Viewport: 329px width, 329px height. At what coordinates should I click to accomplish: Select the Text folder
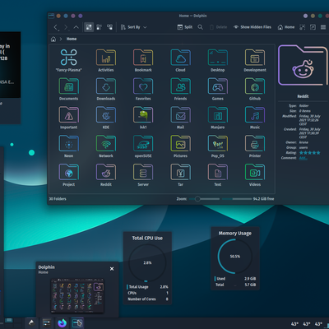tap(218, 175)
